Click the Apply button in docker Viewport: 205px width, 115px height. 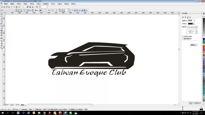pyautogui.click(x=197, y=103)
